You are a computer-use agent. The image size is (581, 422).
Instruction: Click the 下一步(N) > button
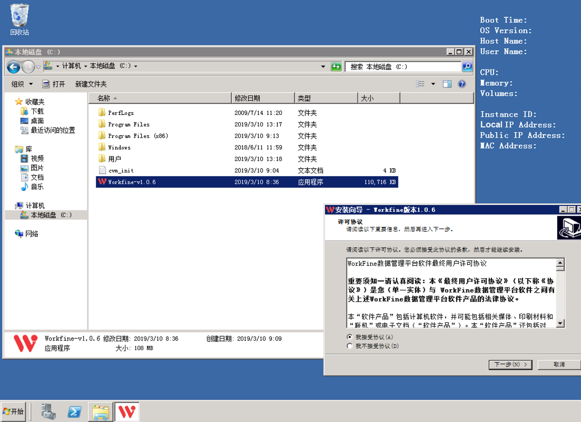[x=510, y=364]
